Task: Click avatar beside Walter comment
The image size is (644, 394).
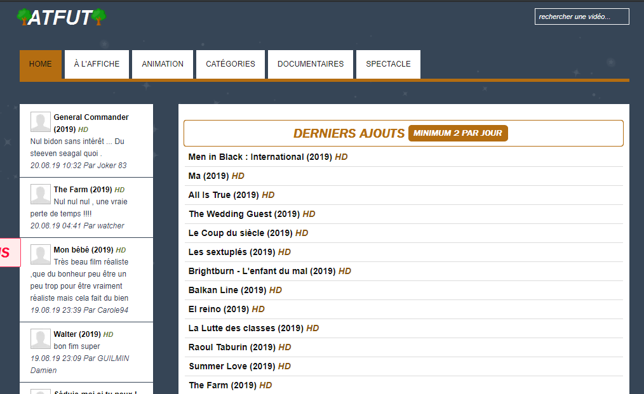Action: [41, 339]
